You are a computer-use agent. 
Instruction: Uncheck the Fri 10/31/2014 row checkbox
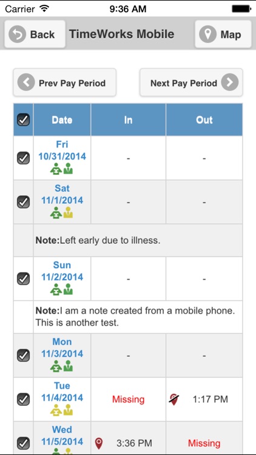pyautogui.click(x=23, y=158)
